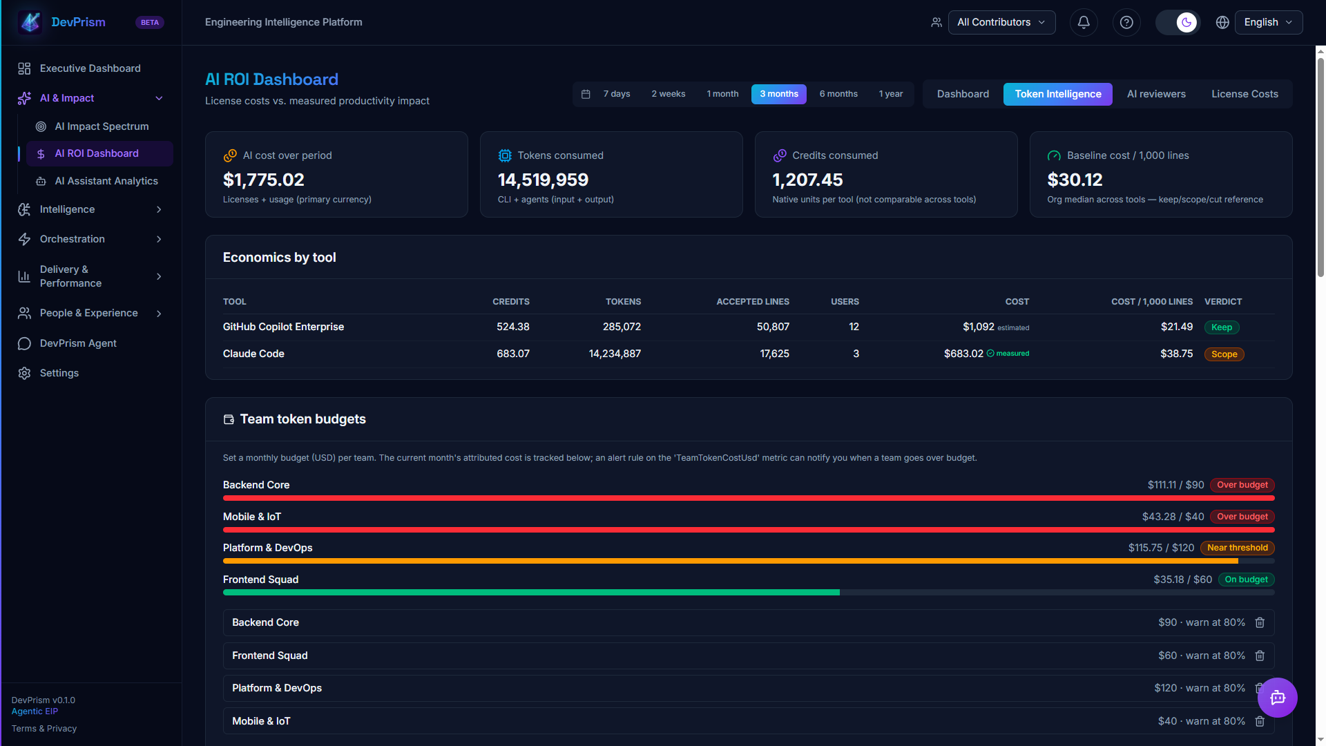The image size is (1326, 746).
Task: Click the Settings gear icon
Action: coord(24,373)
